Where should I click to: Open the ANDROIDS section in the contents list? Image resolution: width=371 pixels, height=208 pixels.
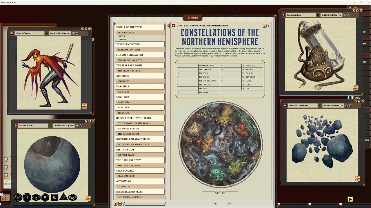140,76
